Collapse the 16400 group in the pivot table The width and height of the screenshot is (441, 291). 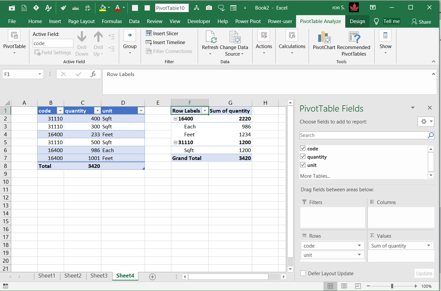(x=175, y=119)
